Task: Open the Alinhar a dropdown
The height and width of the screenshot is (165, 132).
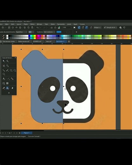Action: click(x=97, y=28)
